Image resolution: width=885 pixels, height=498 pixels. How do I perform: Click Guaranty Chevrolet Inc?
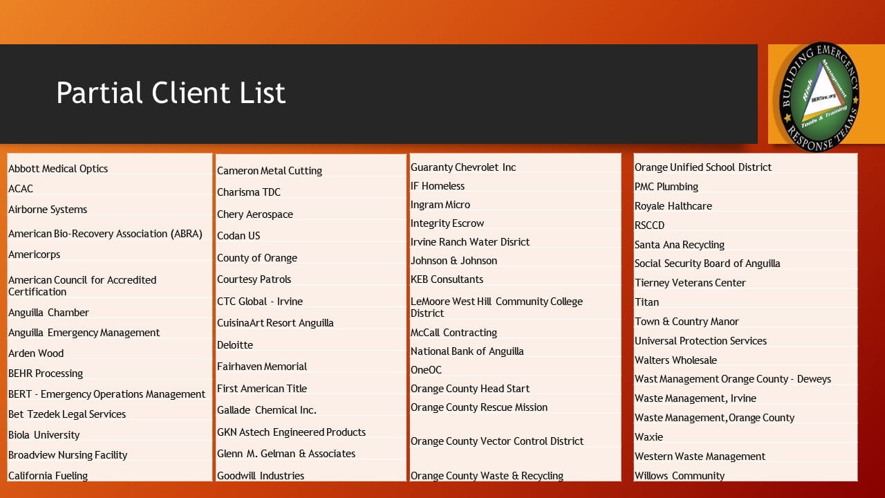coord(463,167)
